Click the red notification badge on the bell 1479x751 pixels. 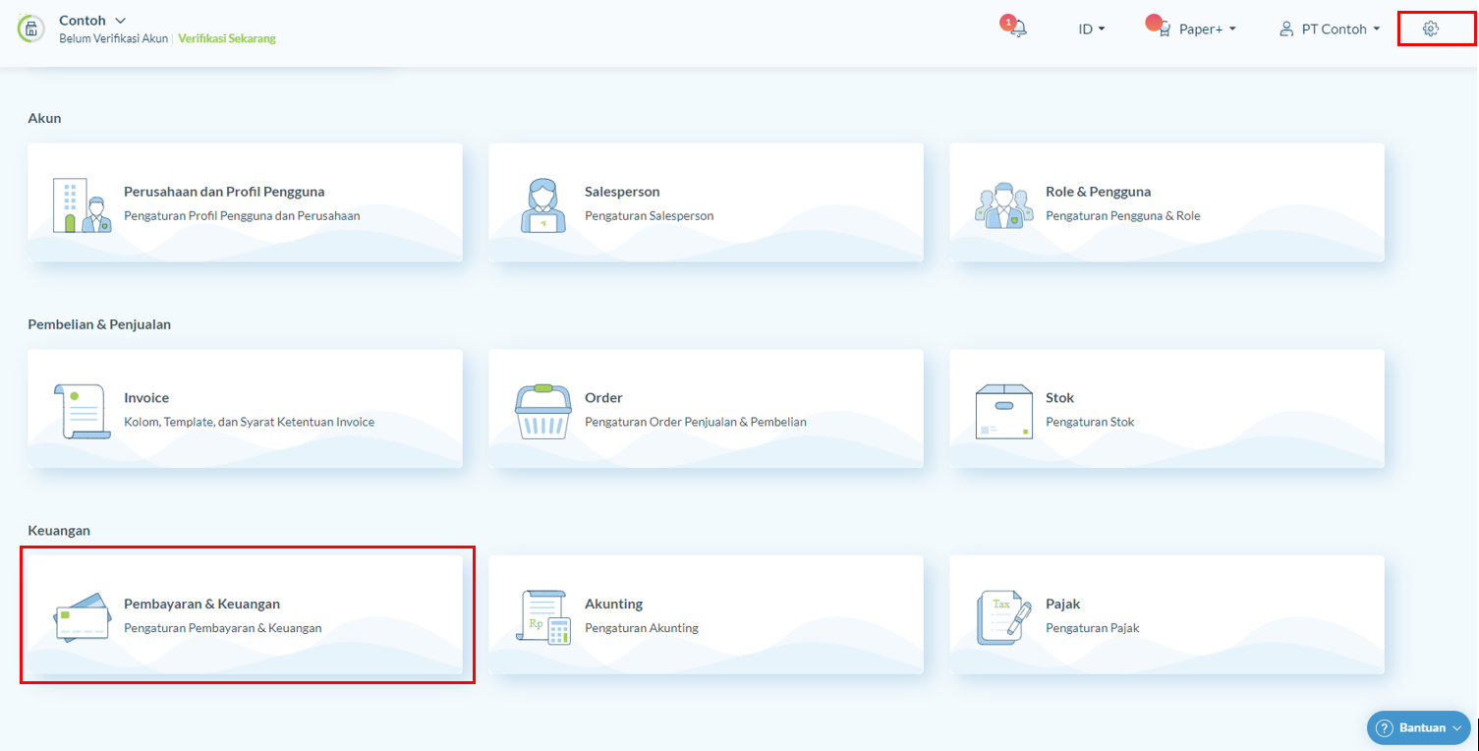1007,22
